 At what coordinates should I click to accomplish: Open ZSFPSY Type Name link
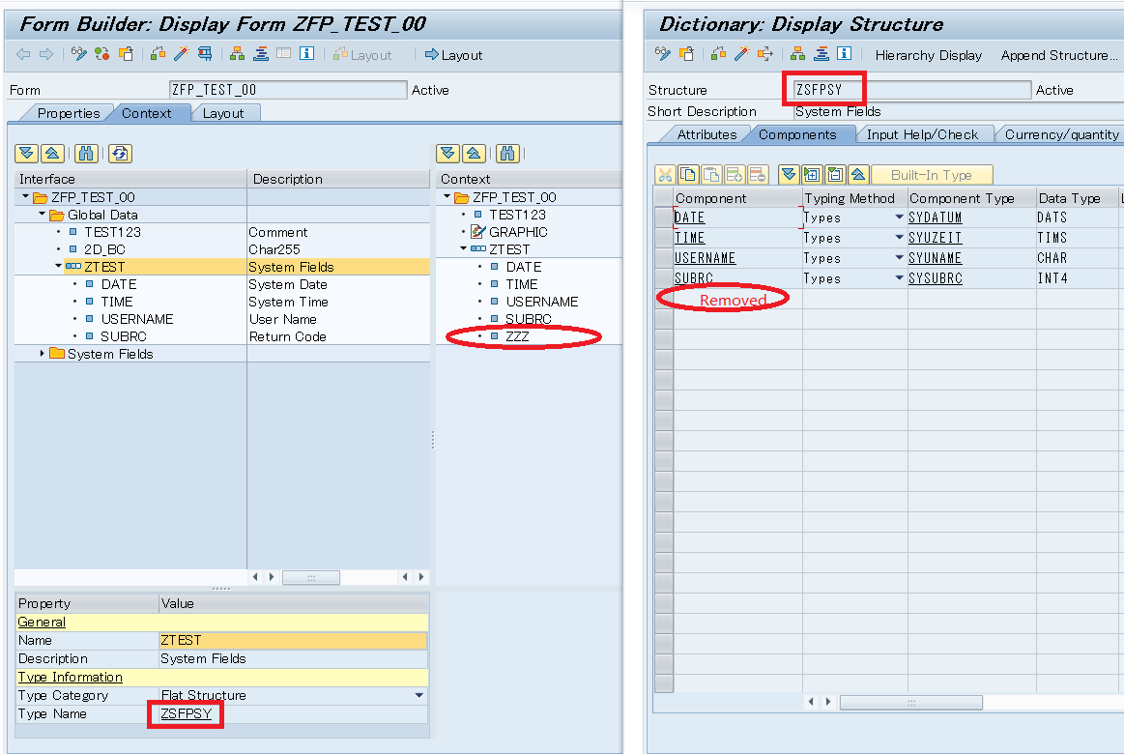(187, 713)
